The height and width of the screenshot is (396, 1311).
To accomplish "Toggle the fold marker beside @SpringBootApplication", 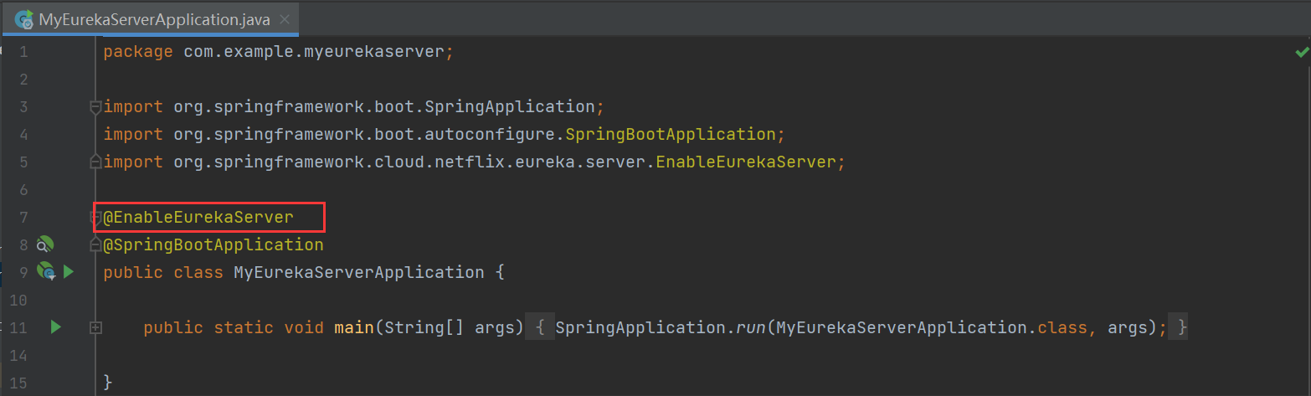I will pos(95,245).
